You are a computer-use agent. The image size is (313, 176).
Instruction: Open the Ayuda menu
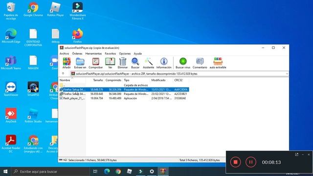click(137, 54)
